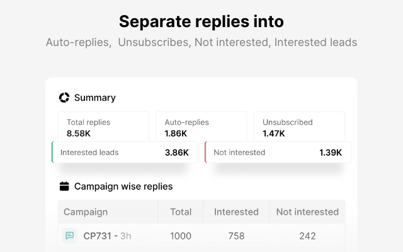This screenshot has width=403, height=252.
Task: Open the Total replies card
Action: click(103, 126)
